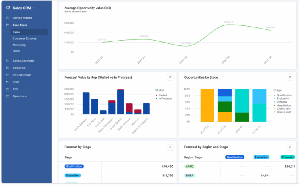Open the Team page under Exec Team
The height and width of the screenshot is (186, 299).
point(16,51)
